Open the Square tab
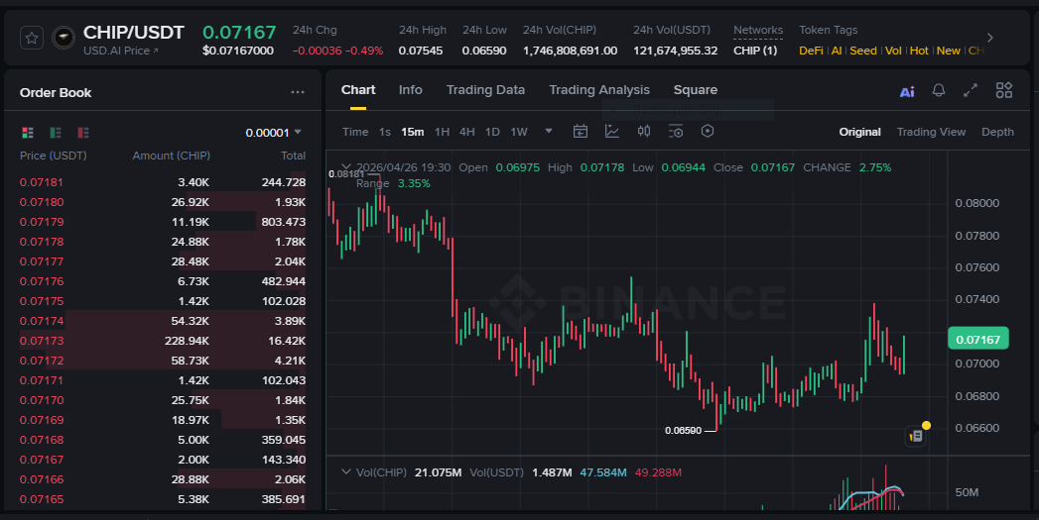 695,90
